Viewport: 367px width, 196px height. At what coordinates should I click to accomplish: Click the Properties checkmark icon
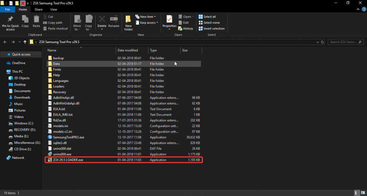(x=170, y=19)
